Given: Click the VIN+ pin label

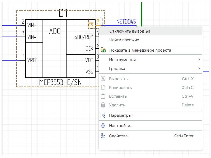Looking at the screenshot, I should [32, 25].
